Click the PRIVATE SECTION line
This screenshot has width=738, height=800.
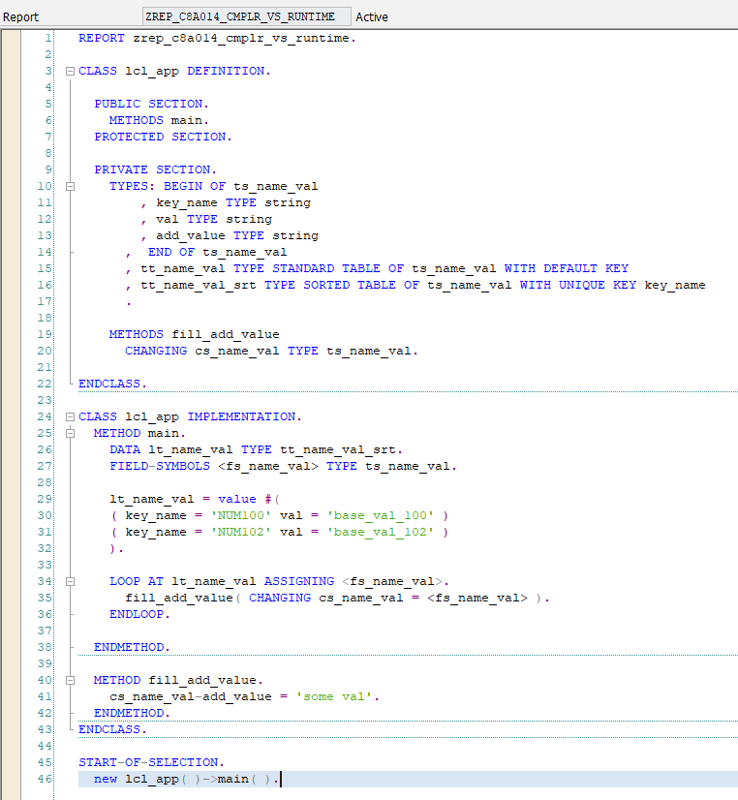(x=156, y=169)
